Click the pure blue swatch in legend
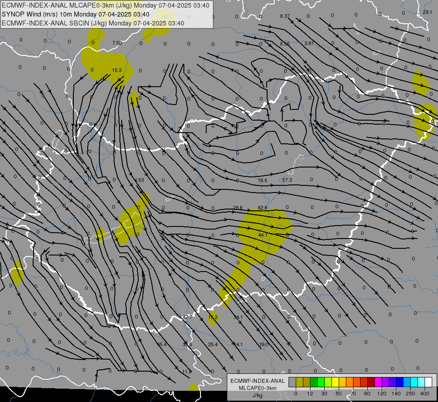438x402 pixels. 400,382
